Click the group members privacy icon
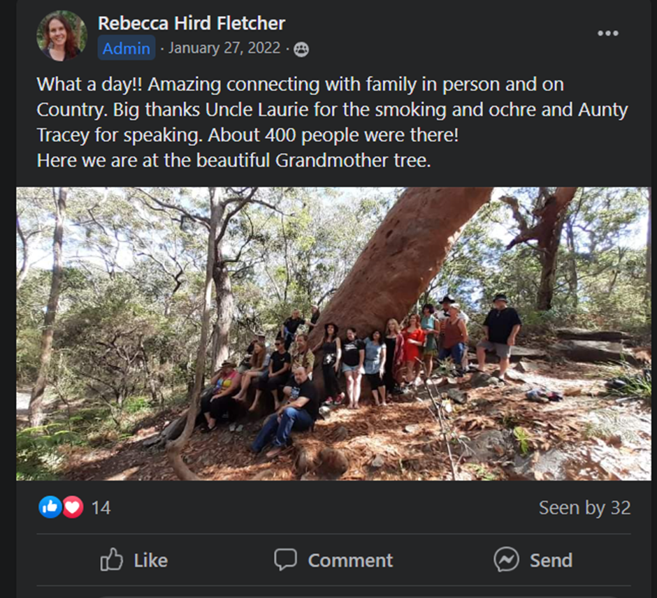The height and width of the screenshot is (598, 657). [x=301, y=49]
